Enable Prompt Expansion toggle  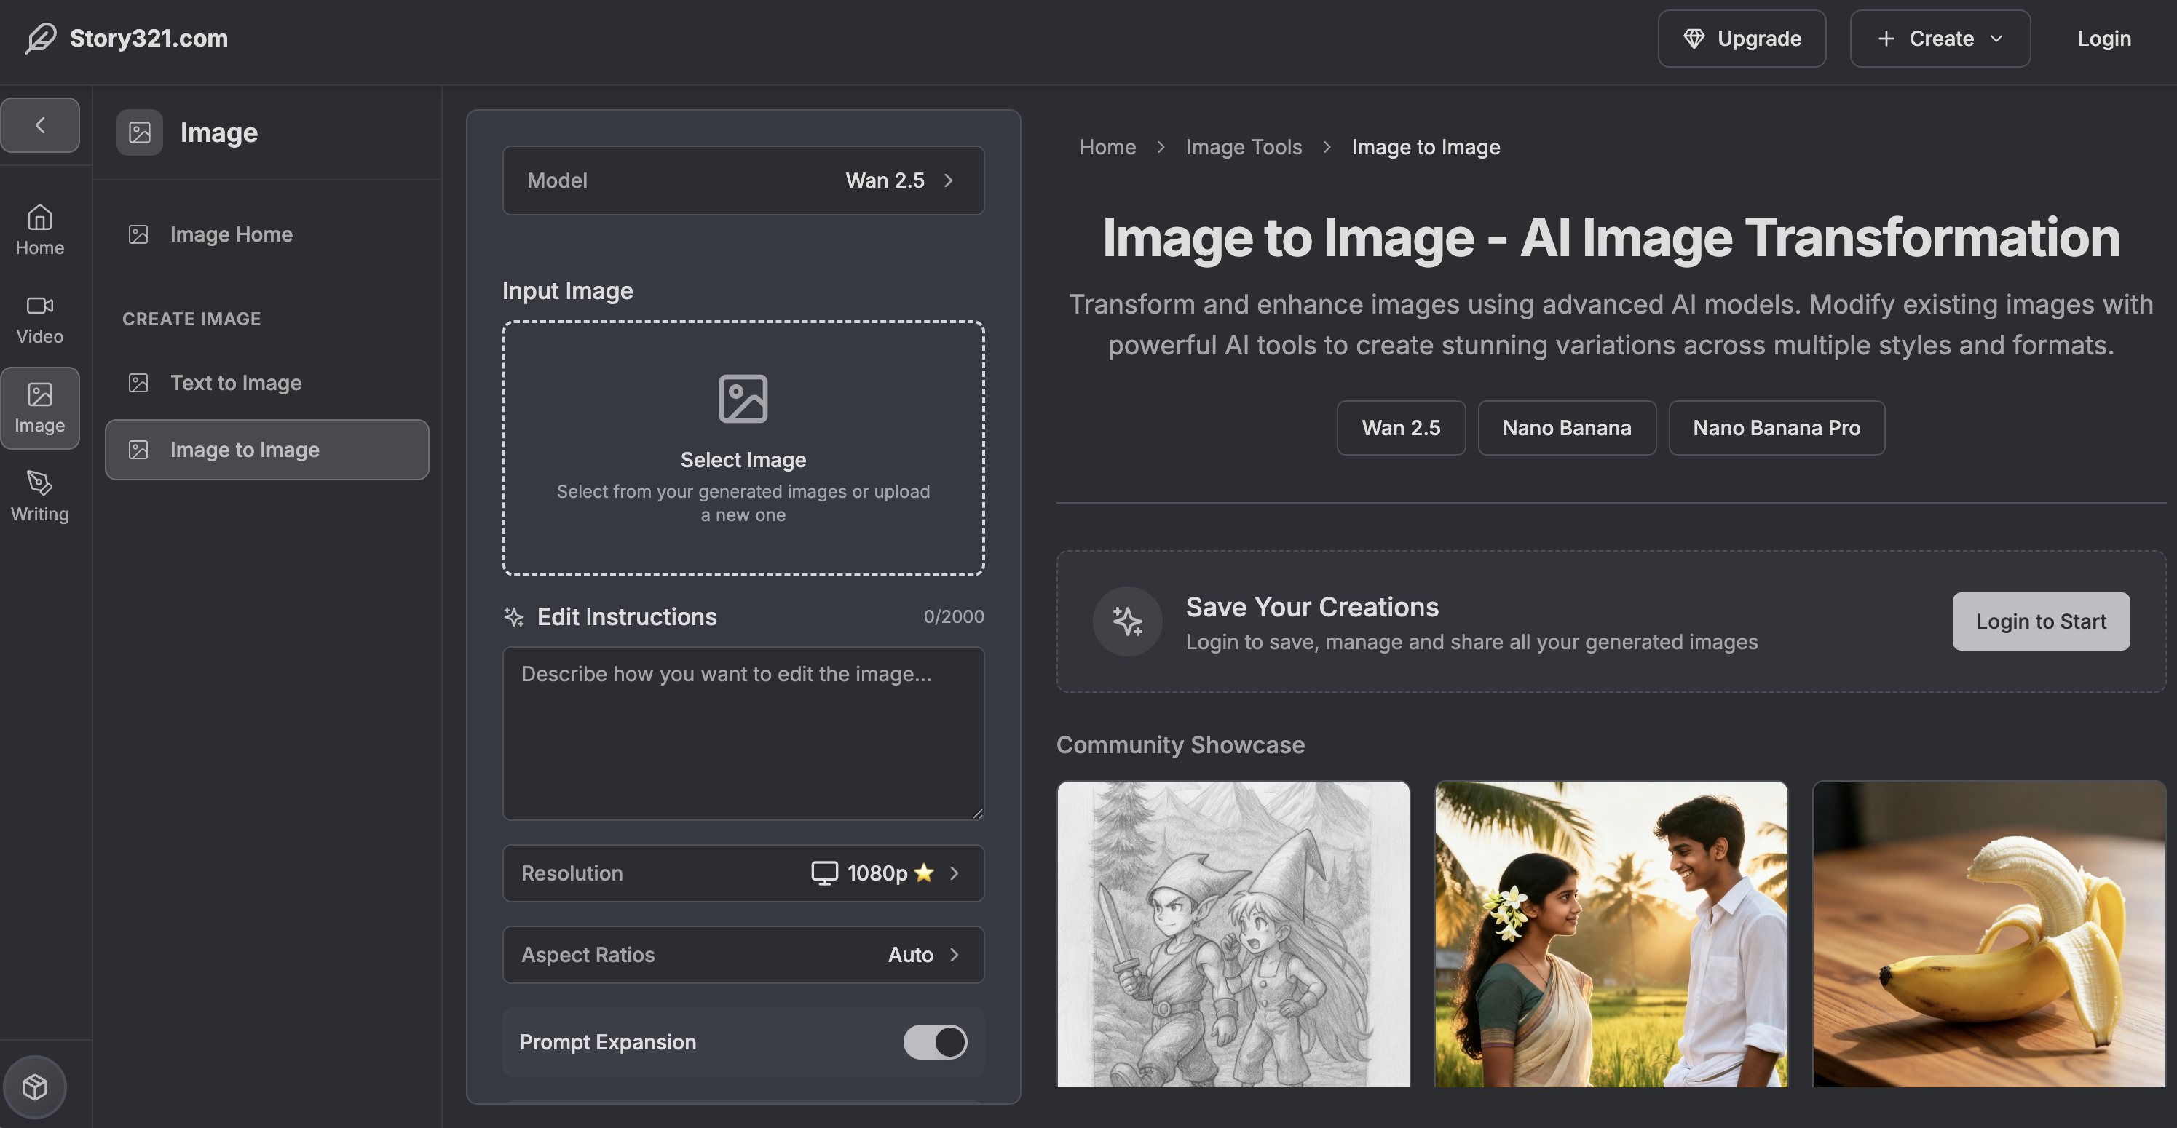pos(934,1042)
